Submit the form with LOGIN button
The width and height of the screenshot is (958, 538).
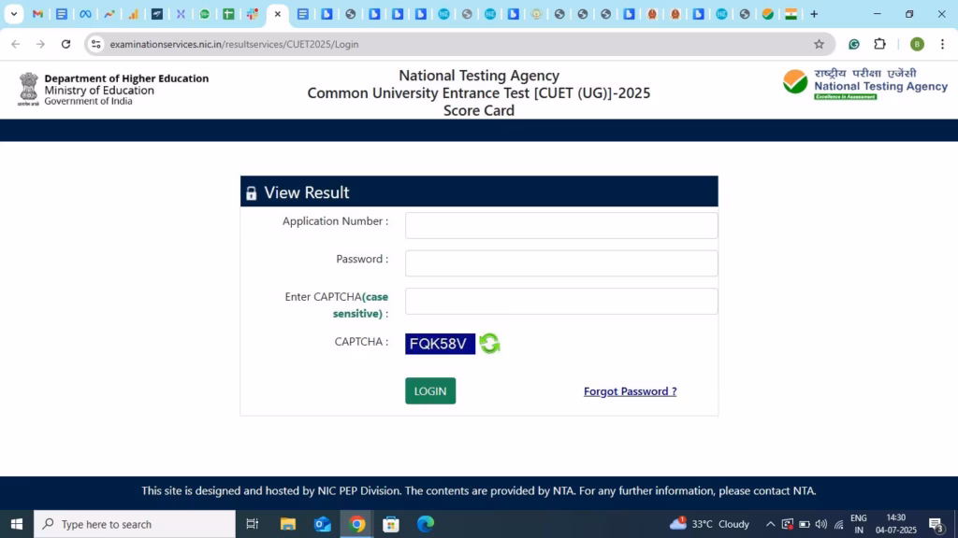pyautogui.click(x=430, y=391)
